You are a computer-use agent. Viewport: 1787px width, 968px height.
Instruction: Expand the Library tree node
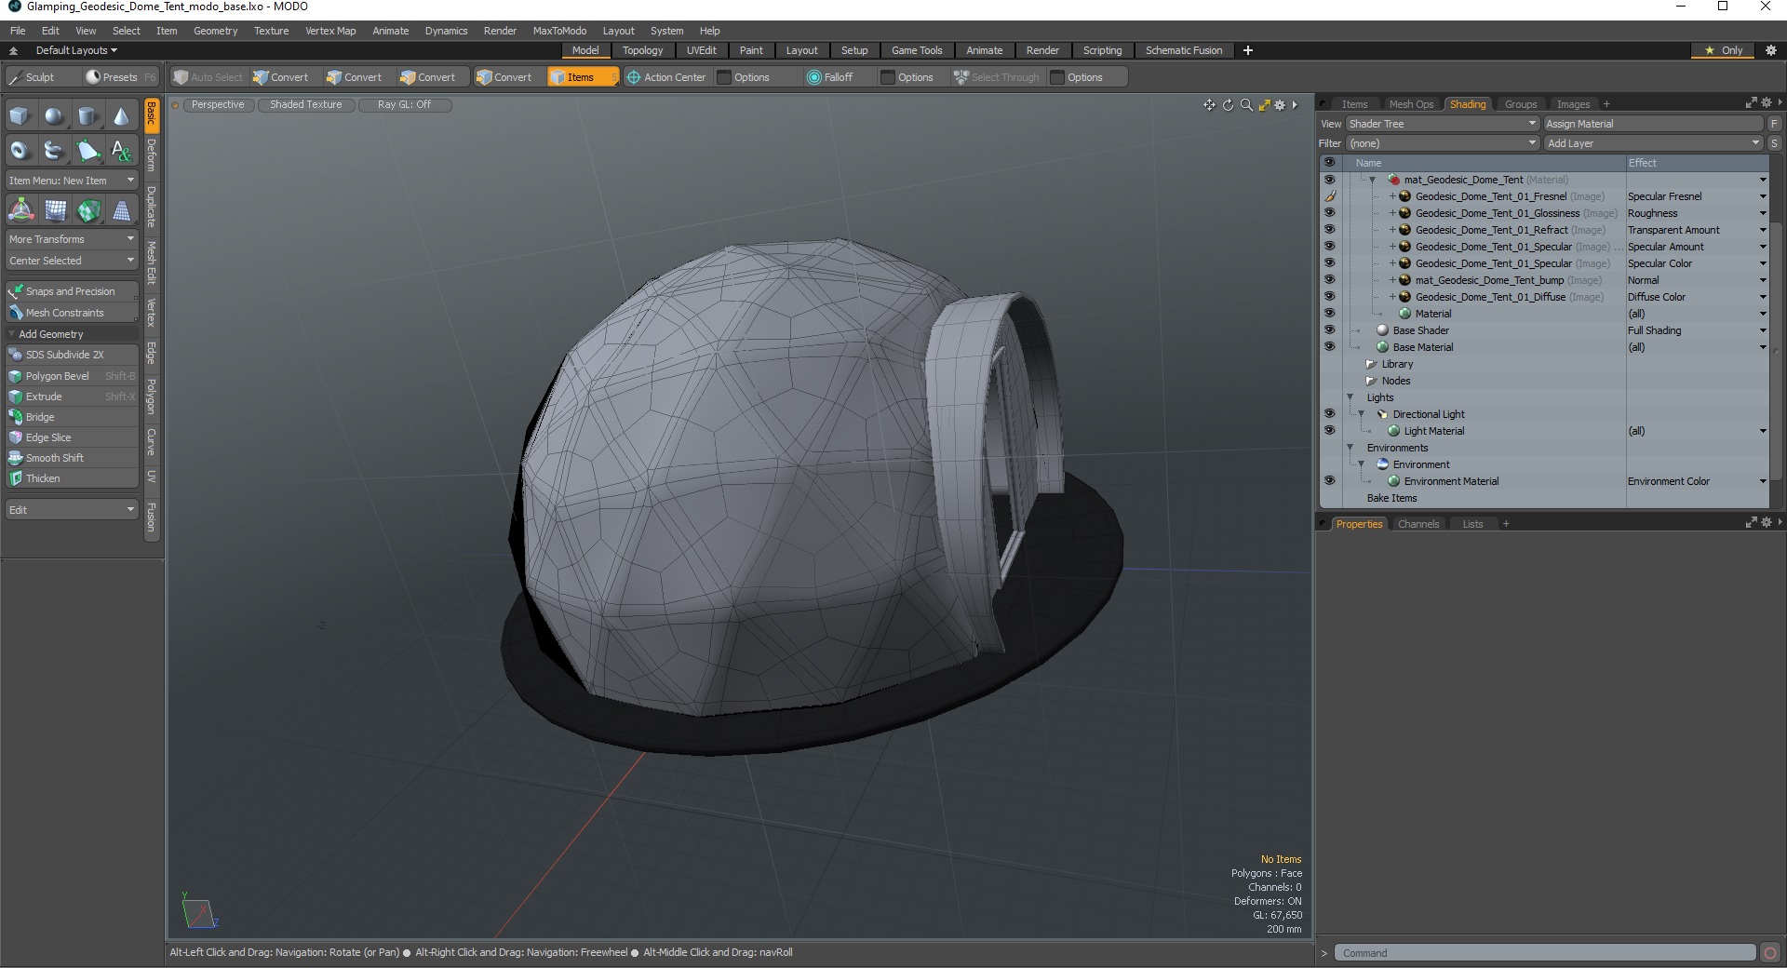[1371, 364]
